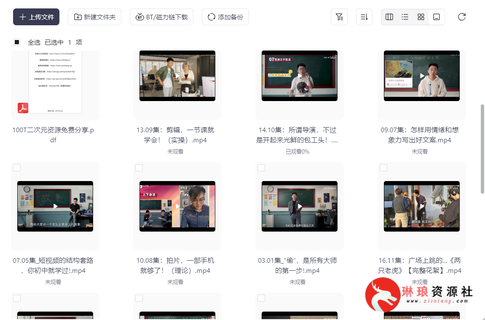Switch to grid view icon
Image resolution: width=485 pixels, height=320 pixels.
coord(421,17)
